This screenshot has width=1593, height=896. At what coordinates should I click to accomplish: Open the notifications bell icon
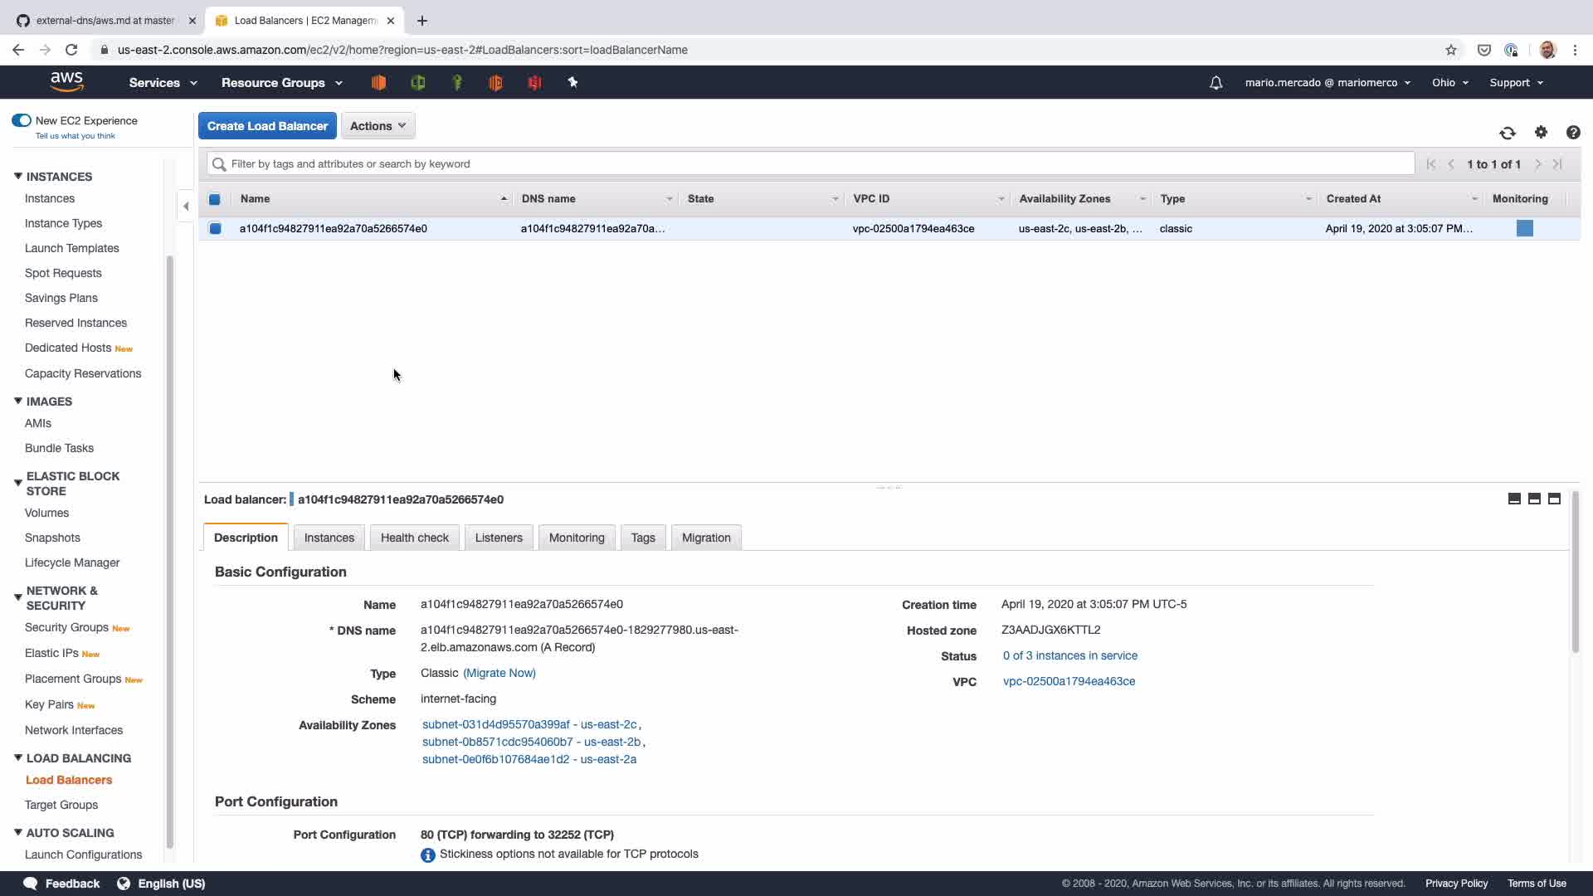pyautogui.click(x=1215, y=83)
